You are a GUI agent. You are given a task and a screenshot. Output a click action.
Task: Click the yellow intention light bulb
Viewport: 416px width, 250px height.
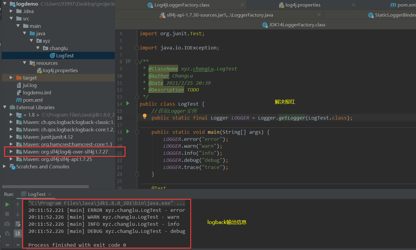click(x=145, y=117)
